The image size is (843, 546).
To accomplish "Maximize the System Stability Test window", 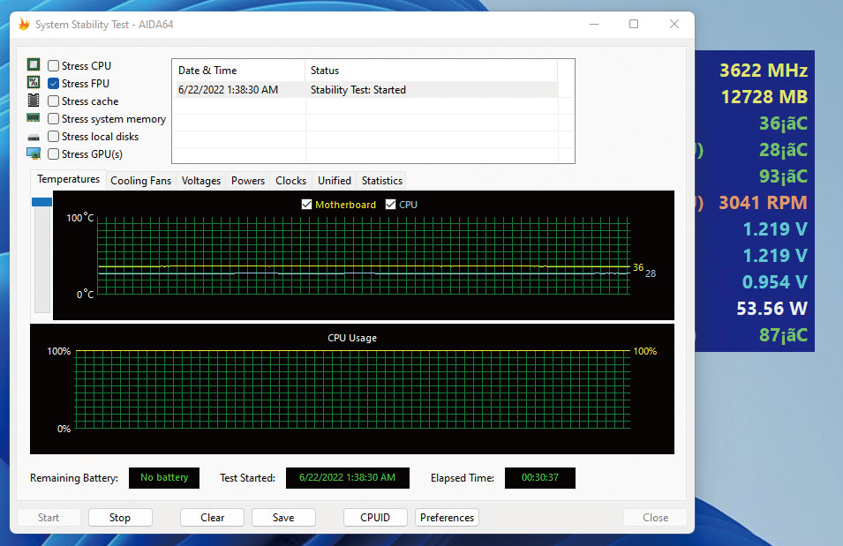I will click(634, 24).
